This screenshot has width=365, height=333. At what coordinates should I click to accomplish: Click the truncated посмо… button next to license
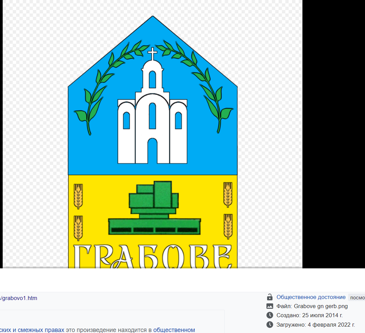[x=357, y=298]
